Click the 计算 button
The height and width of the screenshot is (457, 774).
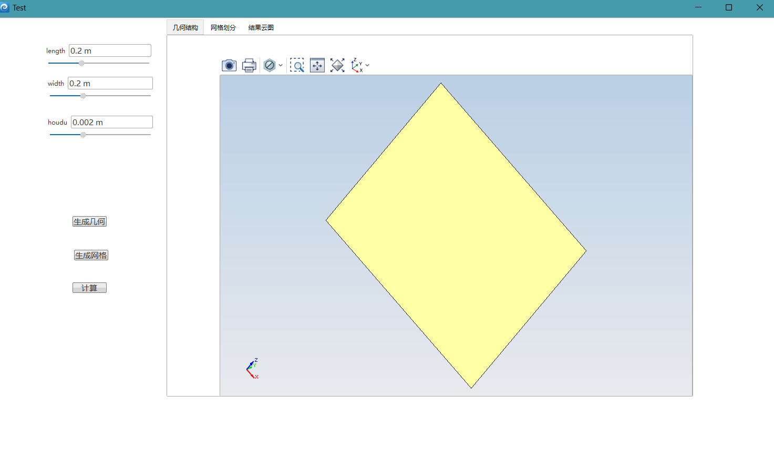[x=89, y=288]
